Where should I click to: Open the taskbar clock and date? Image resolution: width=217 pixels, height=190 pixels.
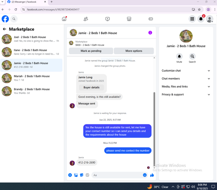pos(202,187)
